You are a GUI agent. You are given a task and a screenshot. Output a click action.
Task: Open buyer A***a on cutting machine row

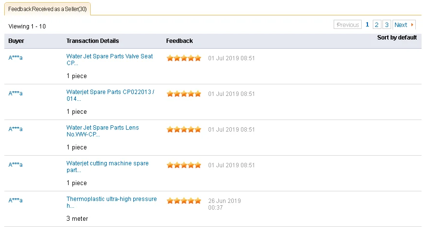click(x=15, y=165)
